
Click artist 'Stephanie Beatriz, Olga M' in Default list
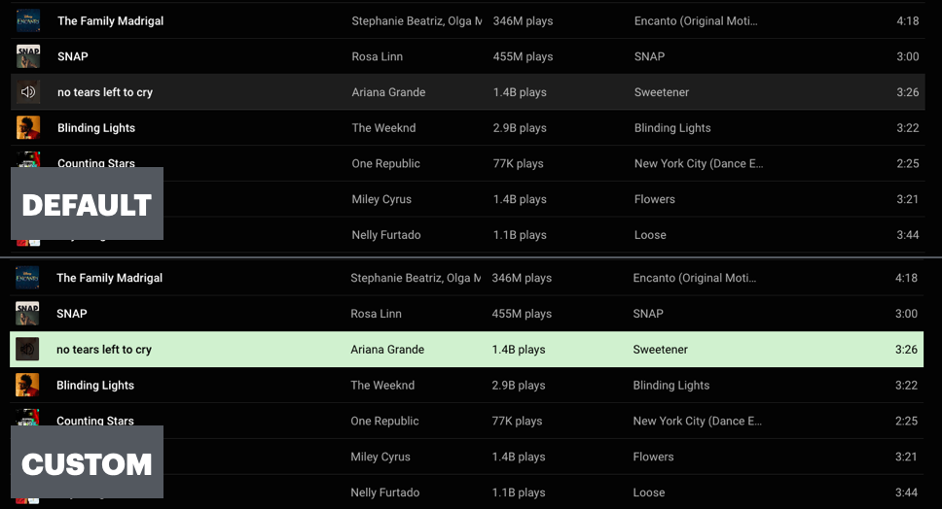(417, 21)
